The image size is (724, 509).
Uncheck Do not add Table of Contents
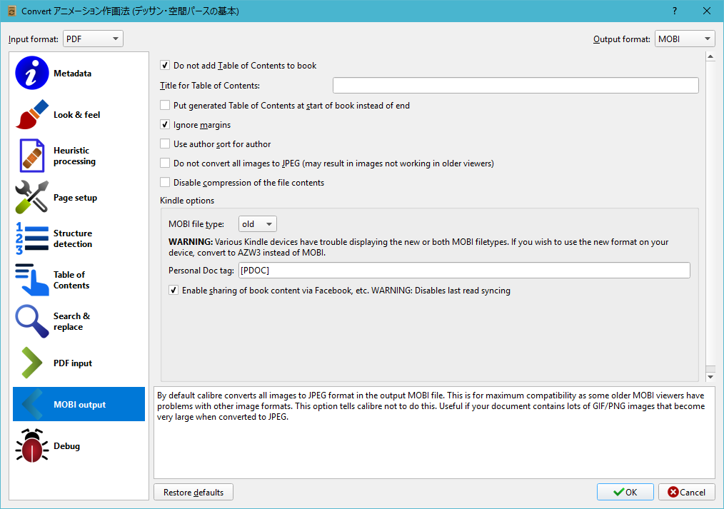165,66
